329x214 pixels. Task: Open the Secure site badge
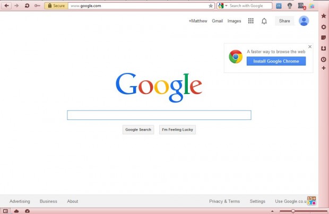pos(56,6)
